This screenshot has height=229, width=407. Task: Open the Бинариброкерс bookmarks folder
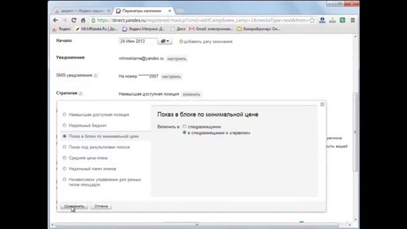pos(258,29)
